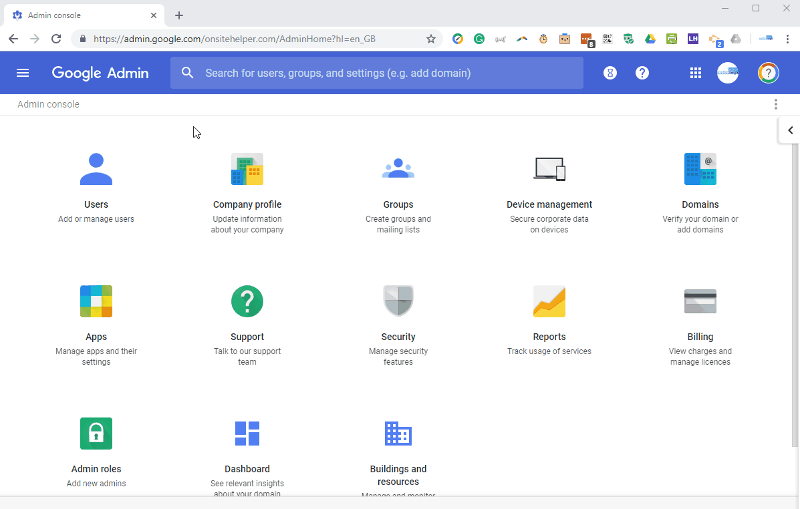Open the Security shield icon

point(398,301)
